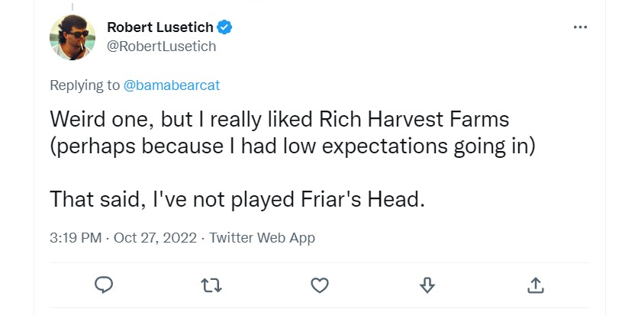
Task: Click the Twitter Web App source link
Action: [262, 238]
